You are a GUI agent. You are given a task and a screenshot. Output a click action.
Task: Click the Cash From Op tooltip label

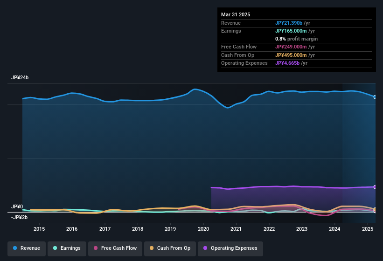(237, 55)
